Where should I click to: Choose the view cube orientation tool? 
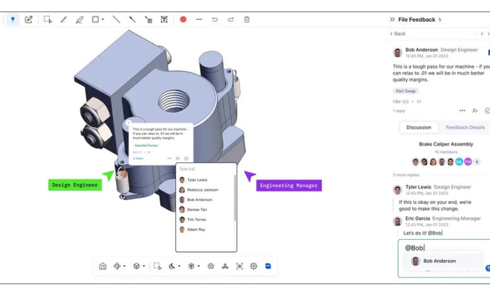[136, 266]
